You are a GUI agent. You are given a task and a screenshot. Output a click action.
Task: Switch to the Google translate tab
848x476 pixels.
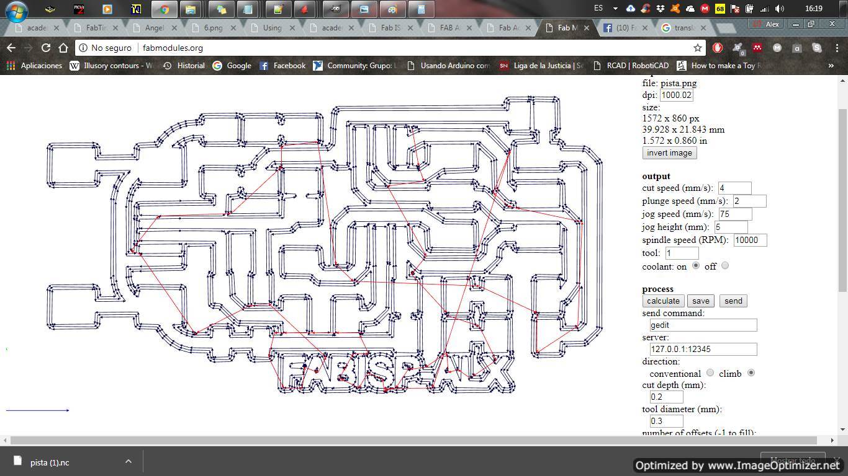click(x=683, y=28)
